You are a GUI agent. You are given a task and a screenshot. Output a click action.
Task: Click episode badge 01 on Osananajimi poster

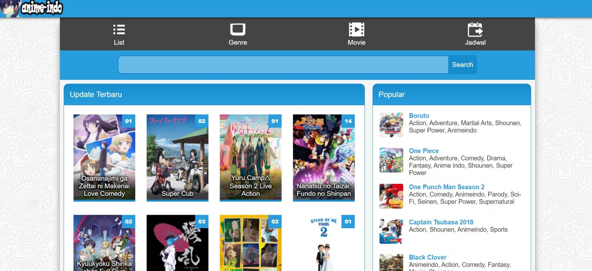(x=128, y=121)
